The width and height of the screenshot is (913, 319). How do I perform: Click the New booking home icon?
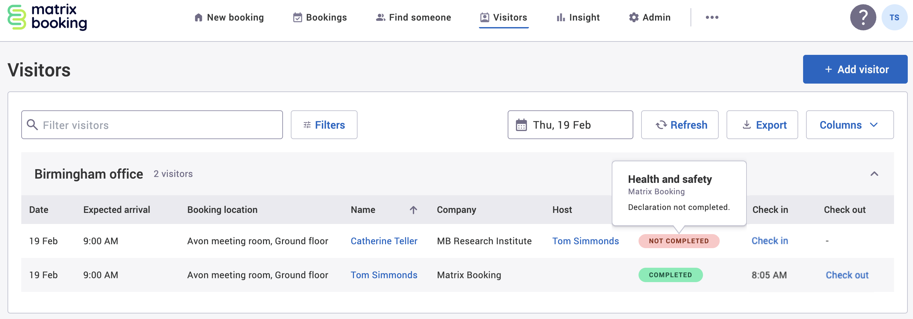tap(198, 17)
